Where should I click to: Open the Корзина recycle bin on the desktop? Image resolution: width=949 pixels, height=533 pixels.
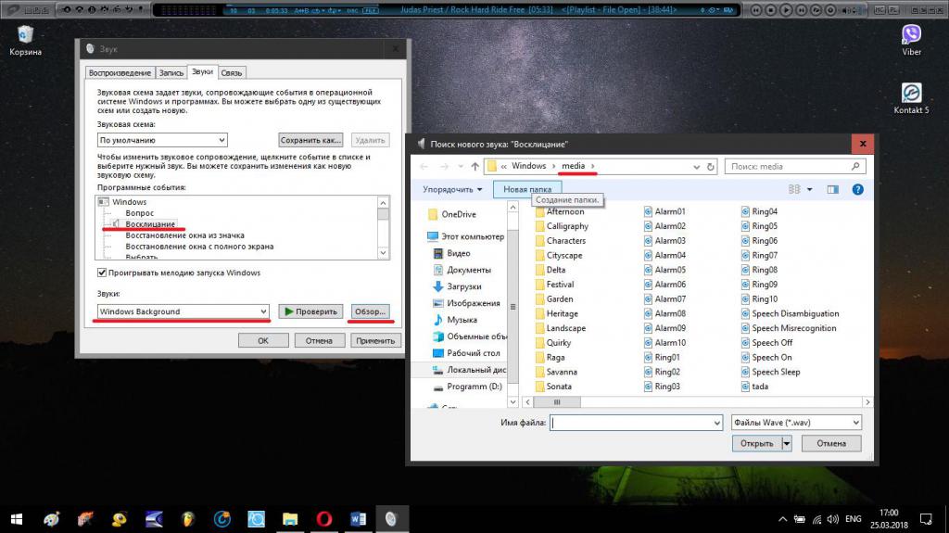25,40
